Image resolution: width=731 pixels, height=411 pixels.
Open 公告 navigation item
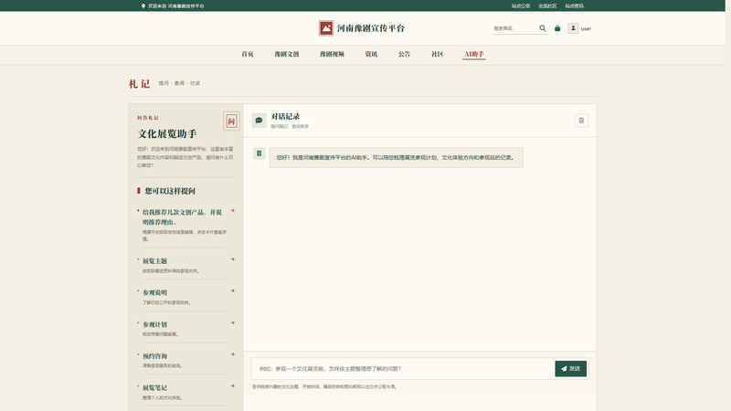point(404,54)
